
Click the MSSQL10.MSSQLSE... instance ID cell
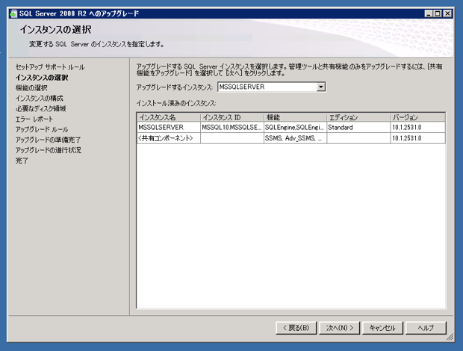232,127
